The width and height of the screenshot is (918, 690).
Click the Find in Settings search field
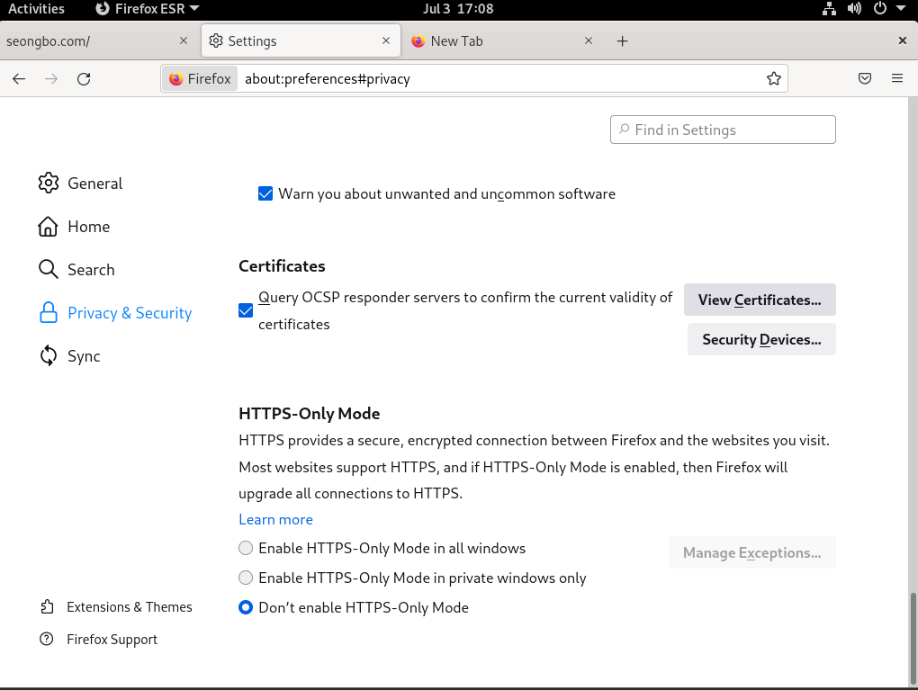tap(723, 130)
